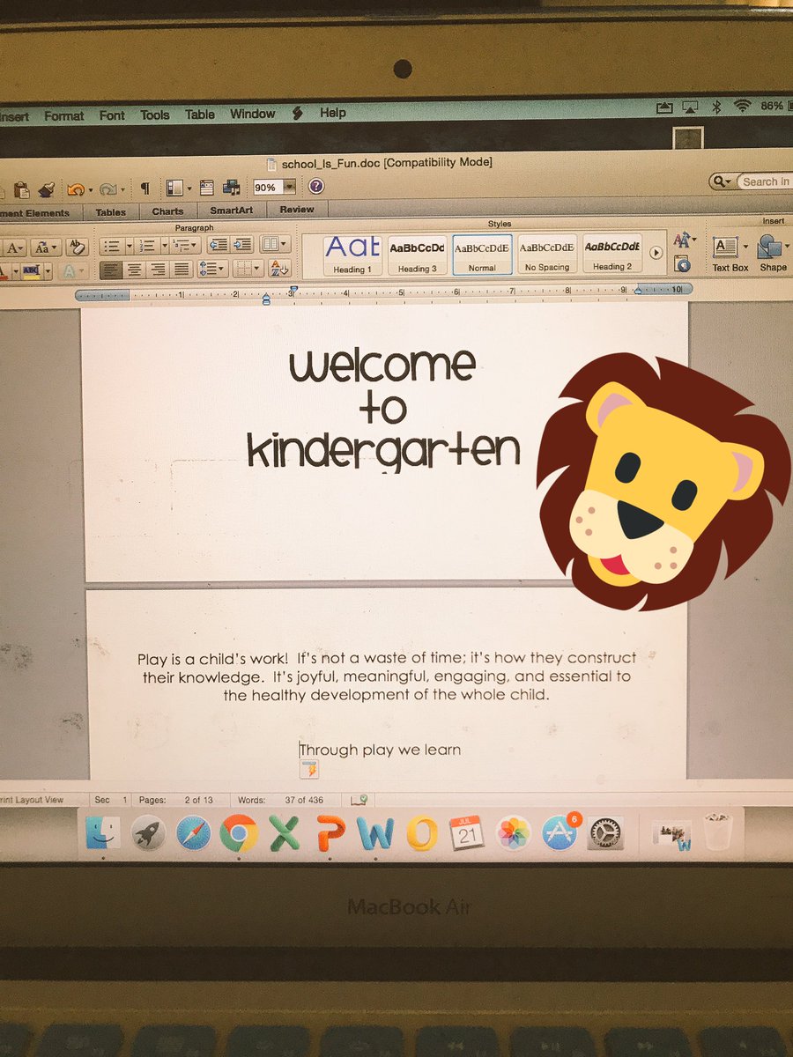Apply numbered list formatting
Viewport: 793px width, 1057px height.
[148, 246]
